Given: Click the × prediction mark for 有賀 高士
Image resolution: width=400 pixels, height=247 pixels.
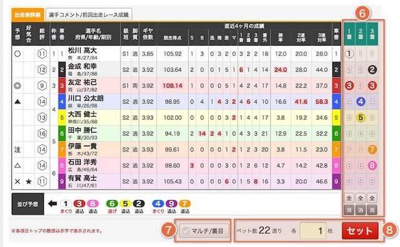Looking at the screenshot, I should [x=17, y=181].
